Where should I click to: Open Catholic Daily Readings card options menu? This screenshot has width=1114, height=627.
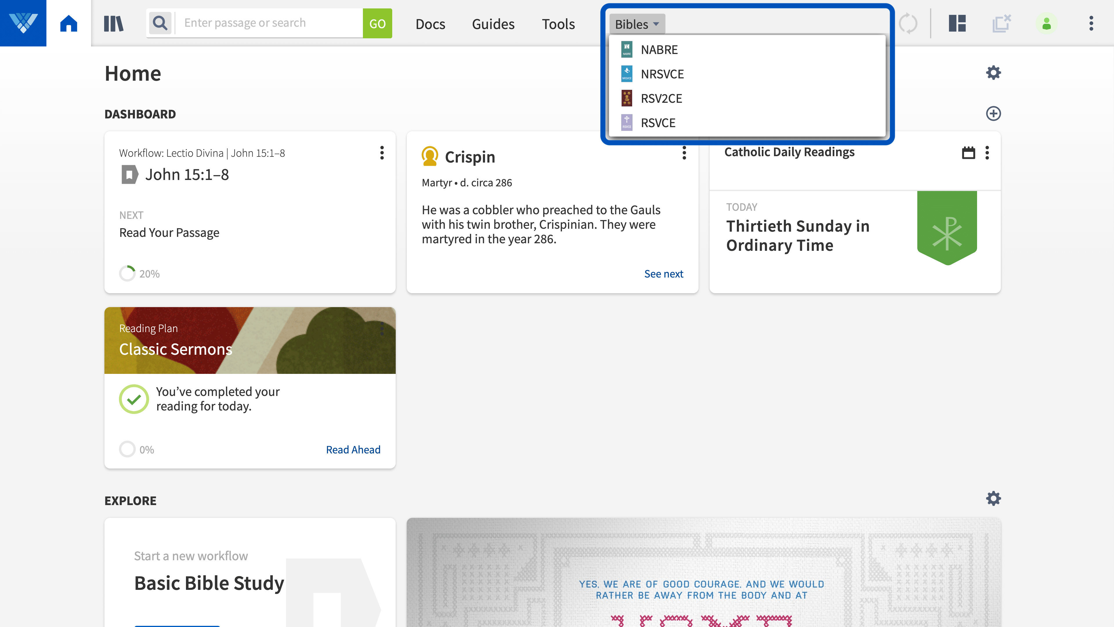pyautogui.click(x=987, y=153)
